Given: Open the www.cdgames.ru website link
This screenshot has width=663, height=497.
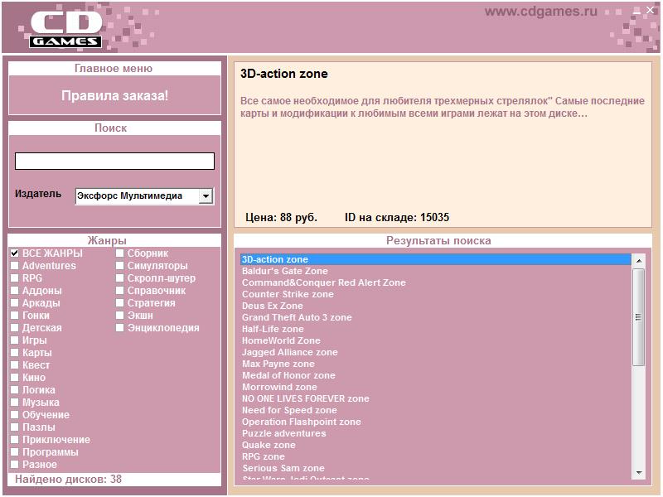Looking at the screenshot, I should 541,12.
